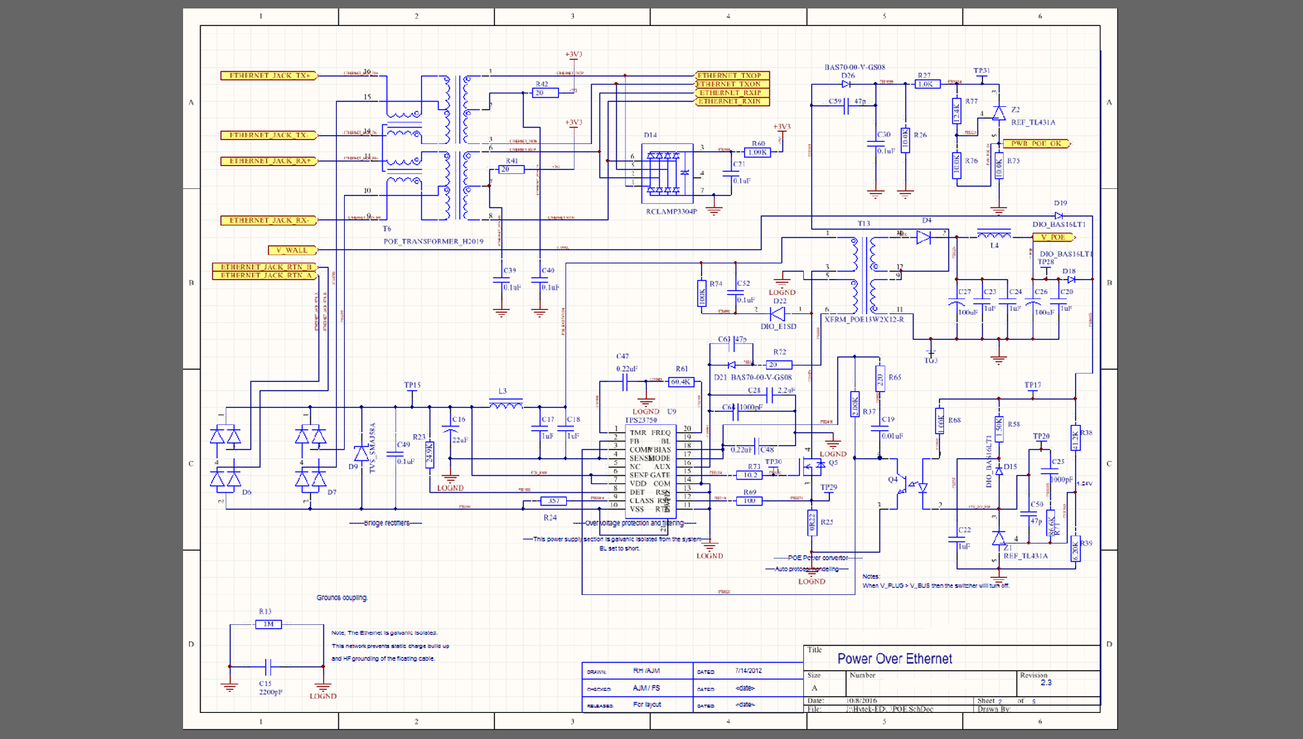
Task: Click the D4 diode symbol
Action: [x=924, y=238]
